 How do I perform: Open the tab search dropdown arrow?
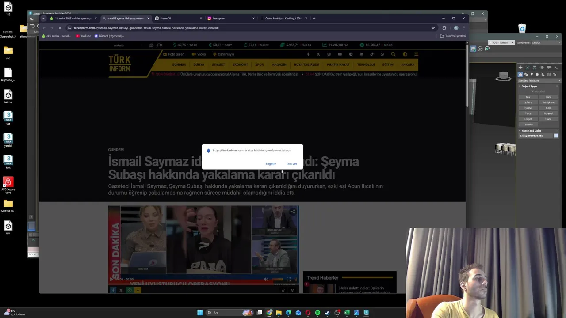coord(43,19)
